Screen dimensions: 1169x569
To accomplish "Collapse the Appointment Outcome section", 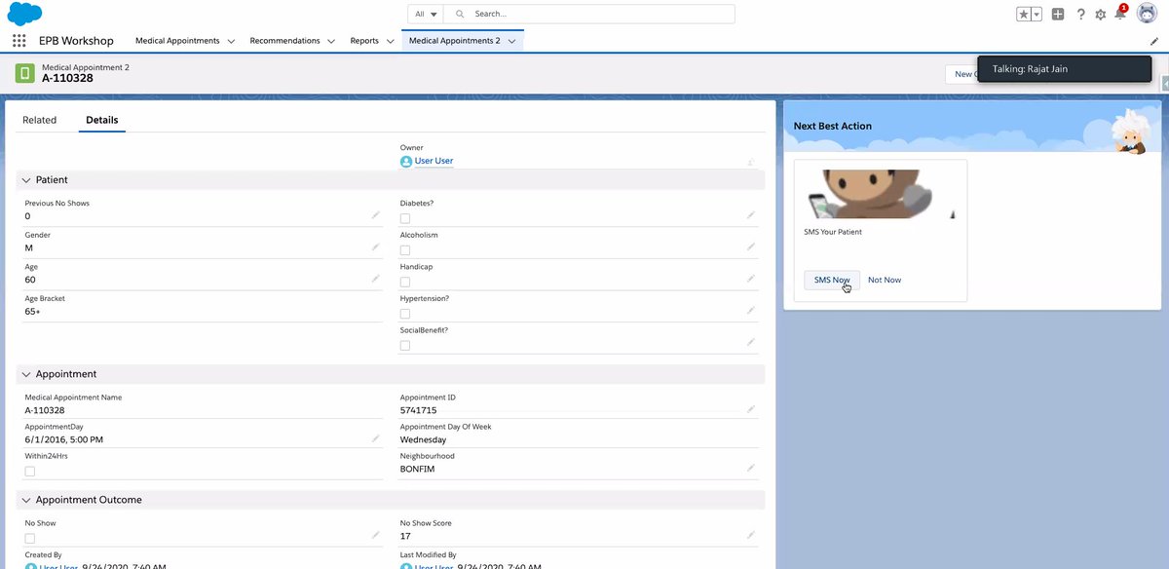I will [x=27, y=499].
